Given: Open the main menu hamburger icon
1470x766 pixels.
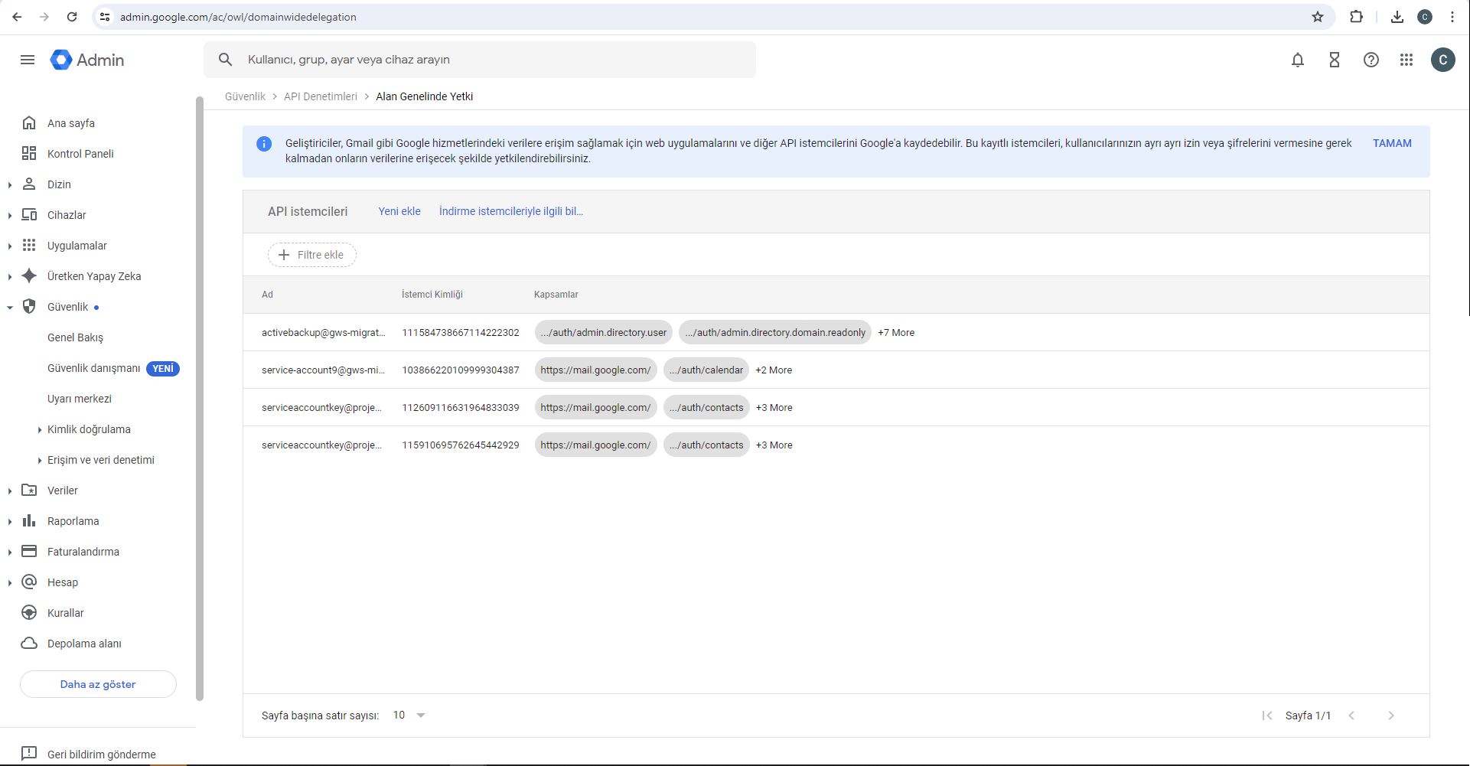Looking at the screenshot, I should click(x=28, y=60).
